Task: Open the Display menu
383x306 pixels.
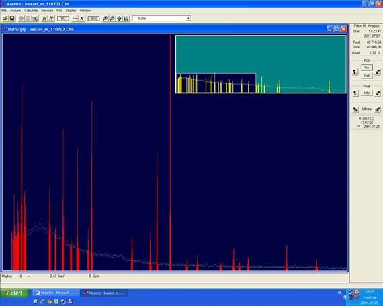Action: [x=71, y=11]
